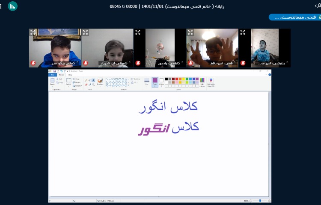321x205 pixels.
Task: Choose the yellow color swatch
Action: [x=184, y=79]
